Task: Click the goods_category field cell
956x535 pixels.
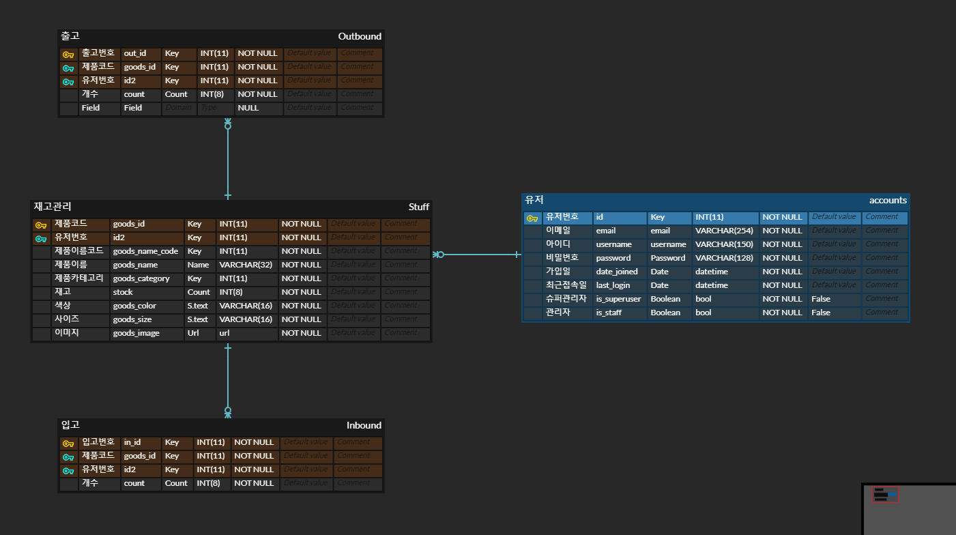Action: [x=147, y=278]
